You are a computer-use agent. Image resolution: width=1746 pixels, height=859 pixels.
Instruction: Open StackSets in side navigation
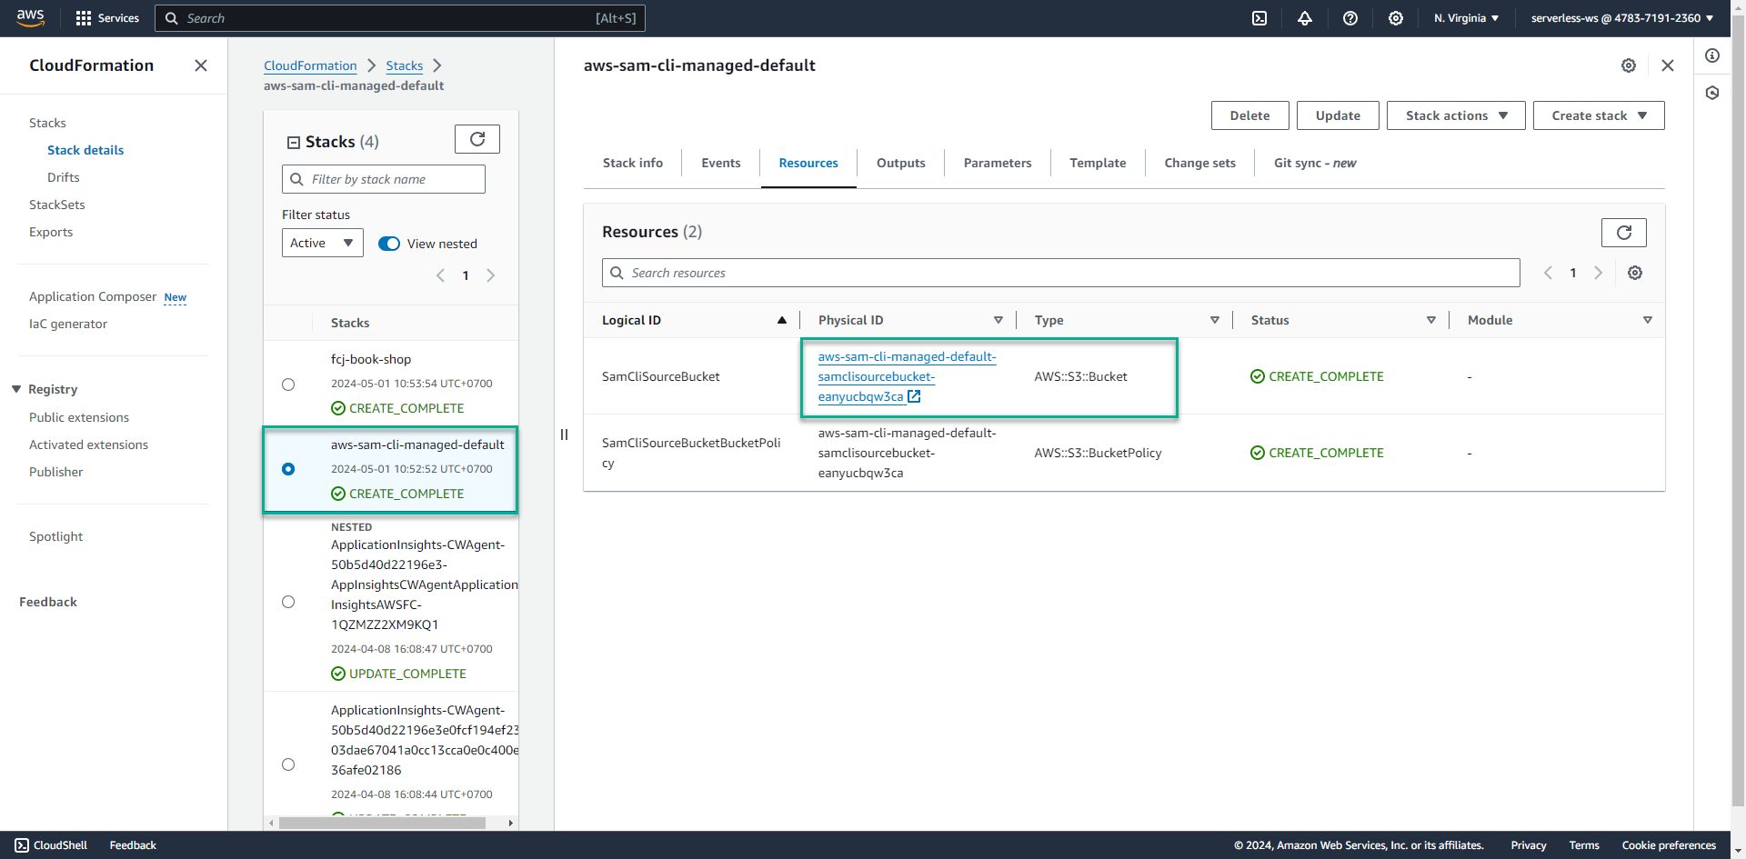click(57, 205)
